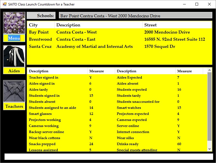
Task: Open the Menu button
Action: point(14,38)
